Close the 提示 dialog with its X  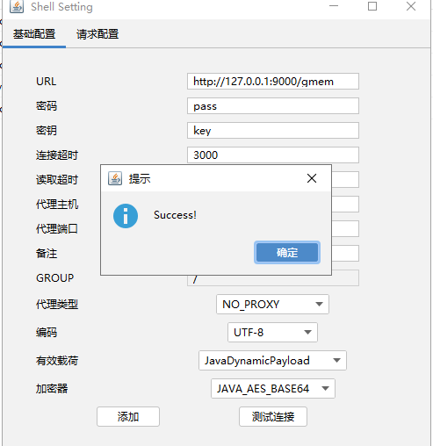click(x=312, y=178)
